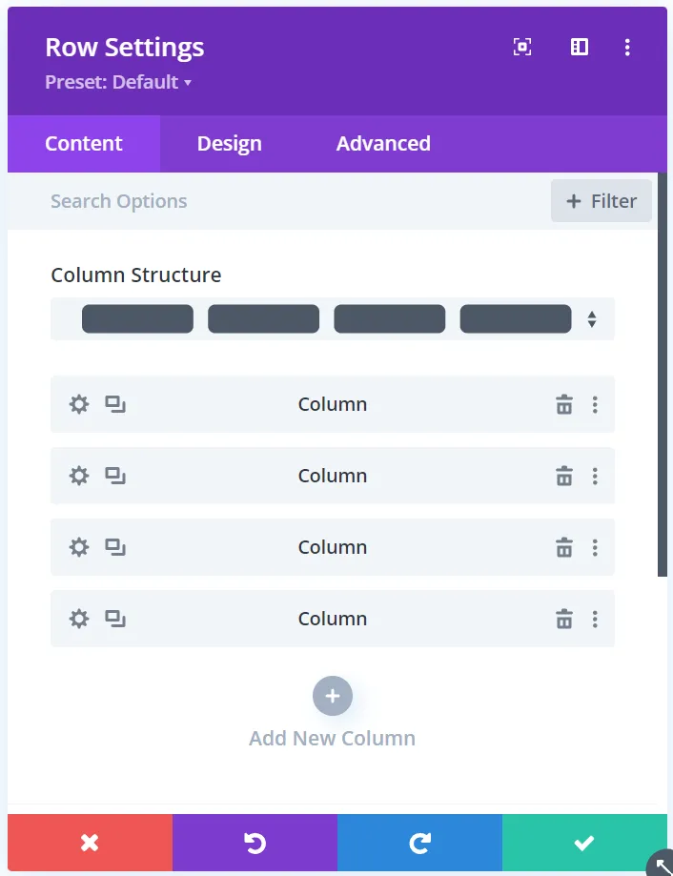Open more options for second Column
This screenshot has height=876, width=673.
[595, 476]
